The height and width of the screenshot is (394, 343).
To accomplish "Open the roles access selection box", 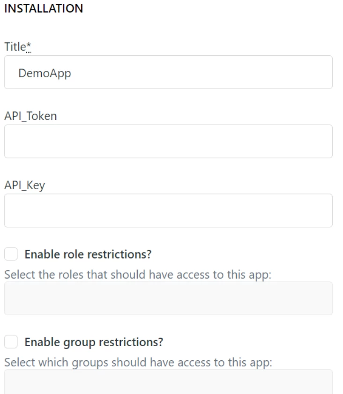I will (168, 298).
